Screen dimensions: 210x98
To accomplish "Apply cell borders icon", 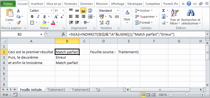I will pos(32,23).
